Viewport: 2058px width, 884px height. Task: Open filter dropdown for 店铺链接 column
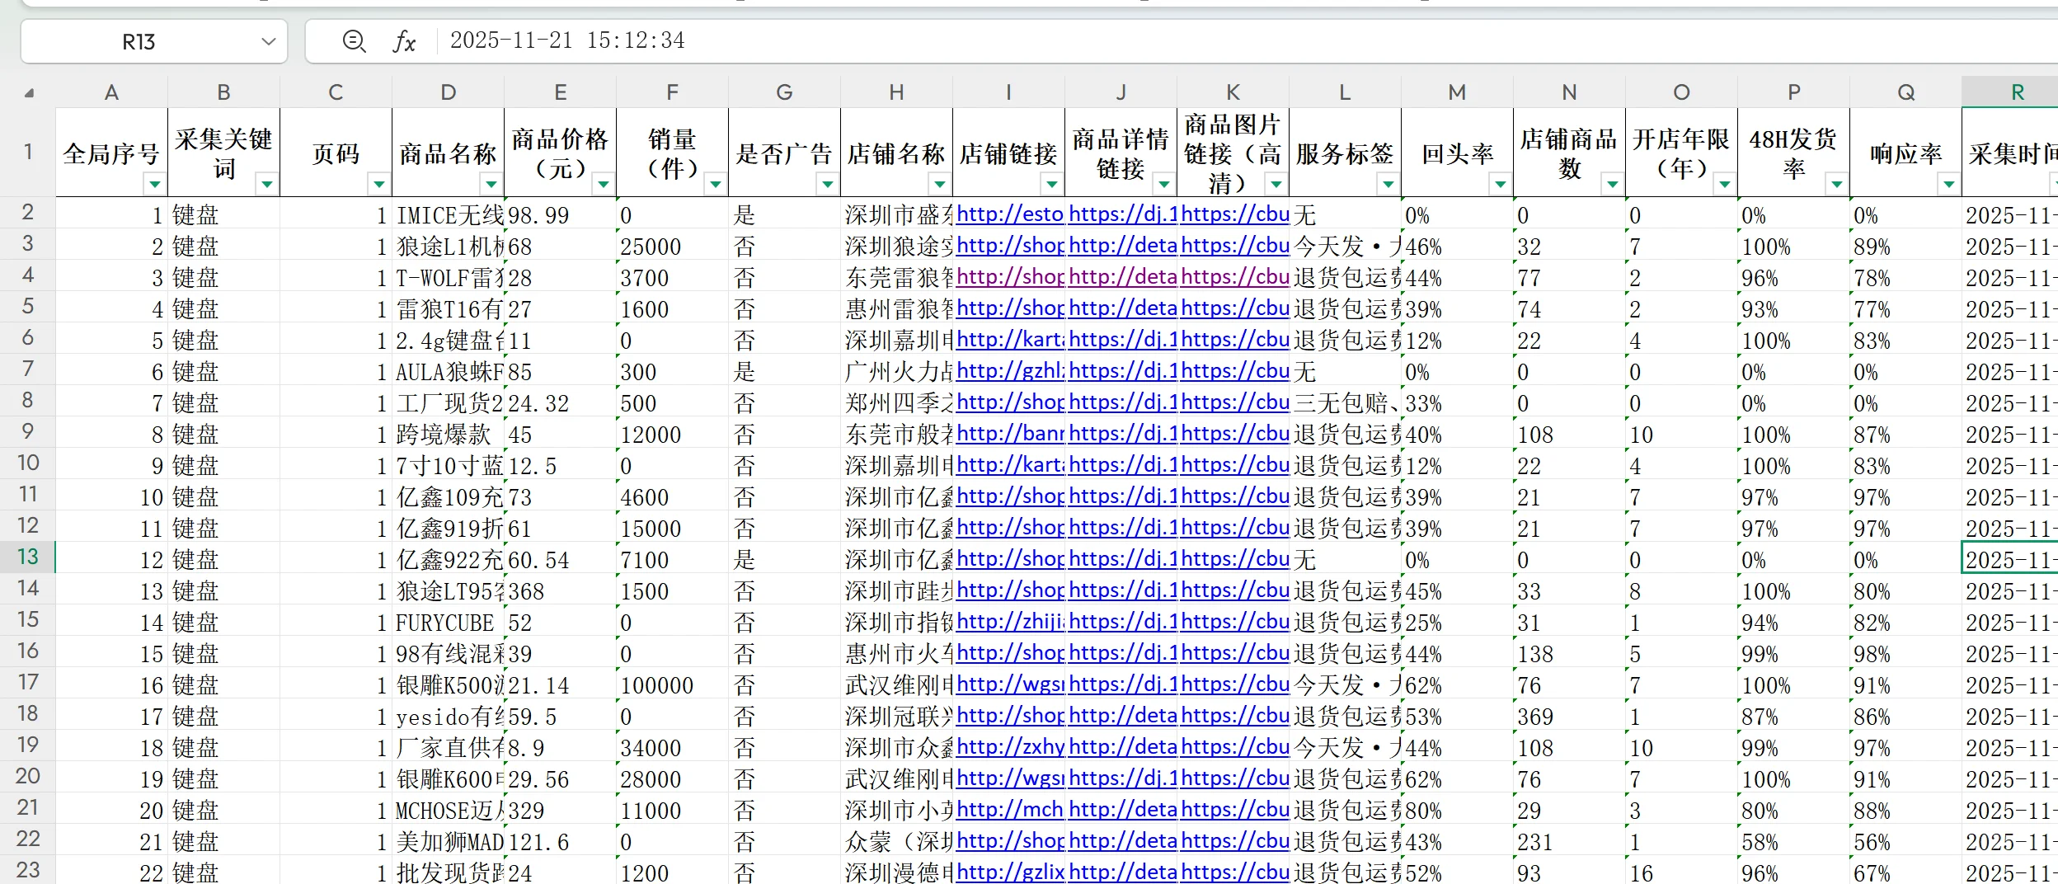pyautogui.click(x=1051, y=184)
